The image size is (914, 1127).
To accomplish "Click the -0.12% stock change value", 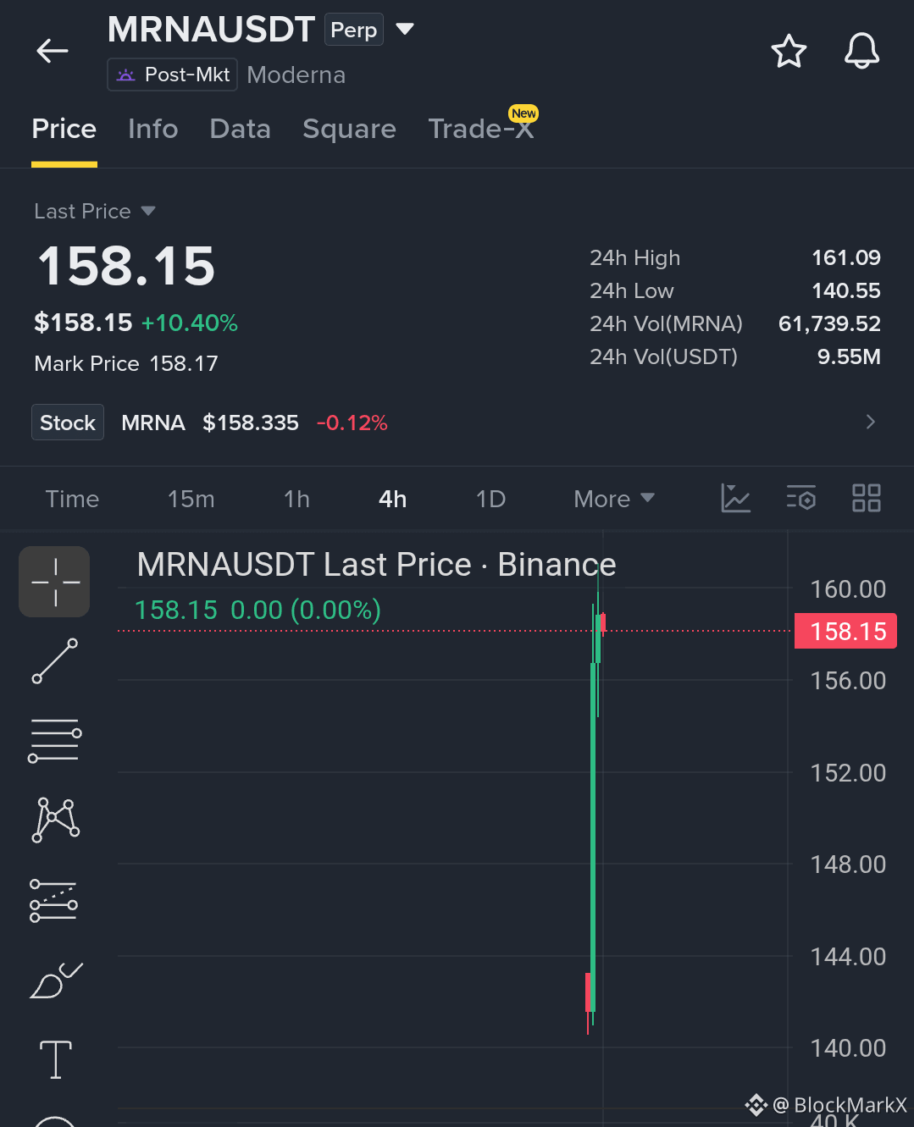I will [352, 423].
